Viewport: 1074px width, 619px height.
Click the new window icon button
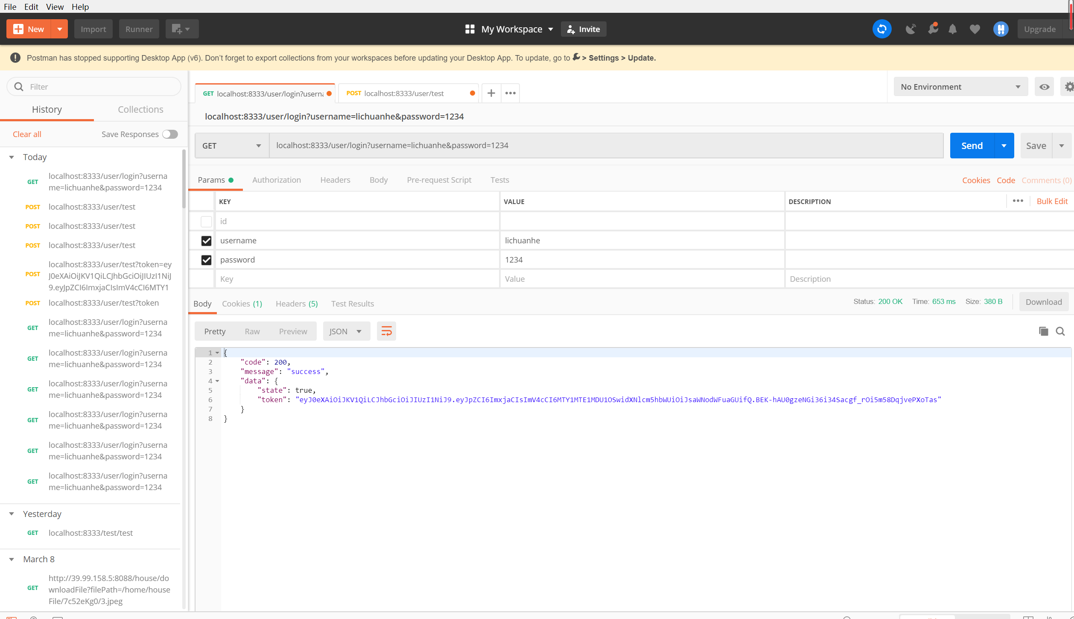182,29
